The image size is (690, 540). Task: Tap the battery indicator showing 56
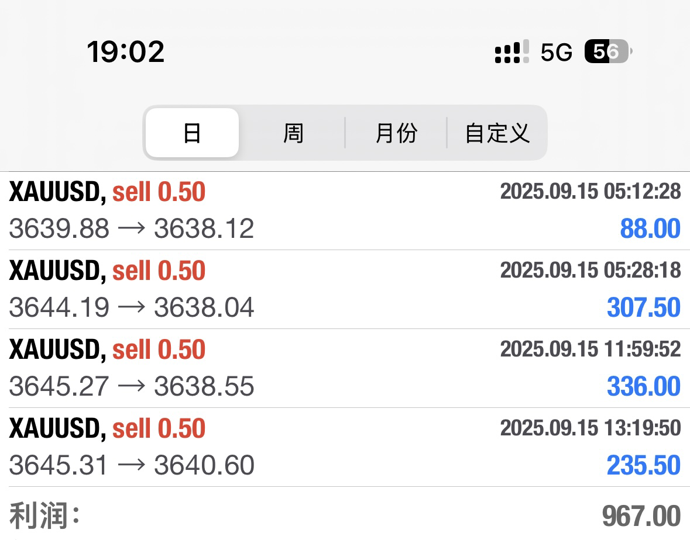(608, 51)
